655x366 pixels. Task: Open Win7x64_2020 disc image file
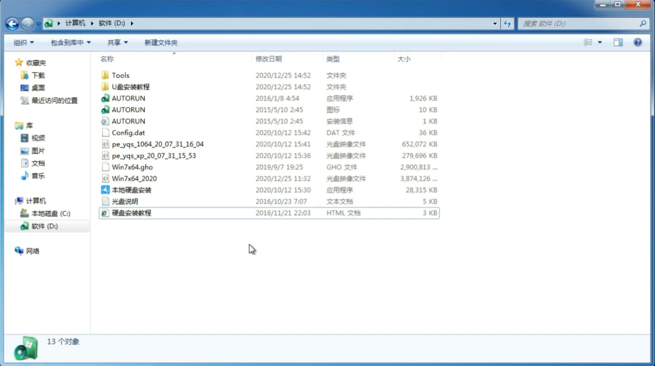pos(134,178)
